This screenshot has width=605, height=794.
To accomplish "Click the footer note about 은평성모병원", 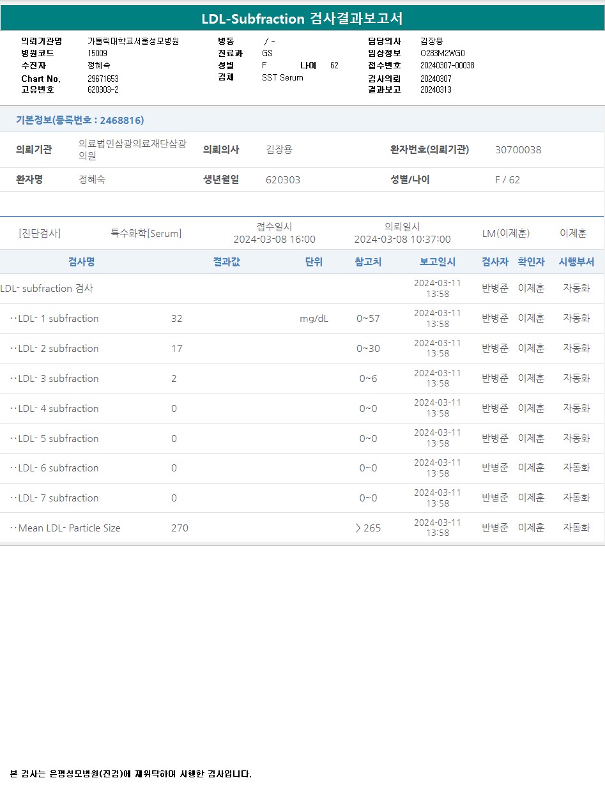I will coord(131,774).
